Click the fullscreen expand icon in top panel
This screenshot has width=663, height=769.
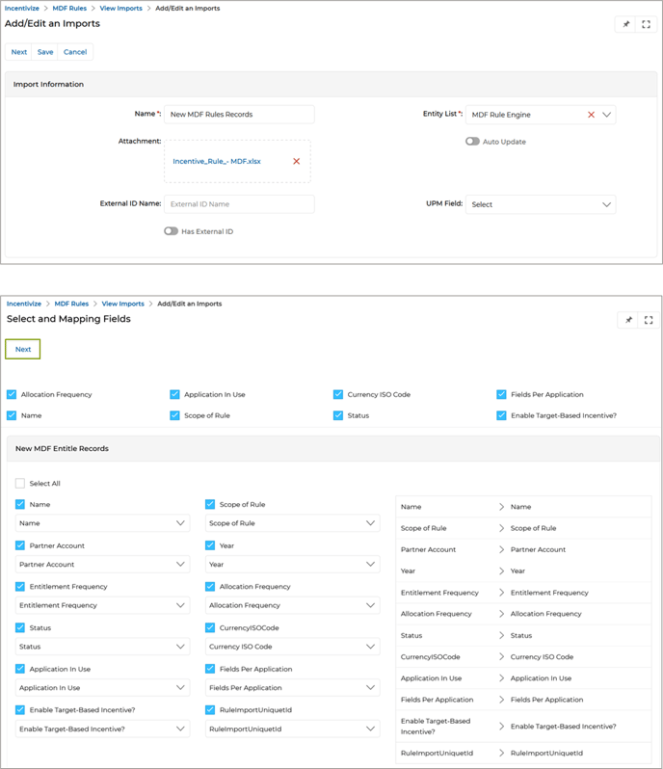tap(647, 25)
